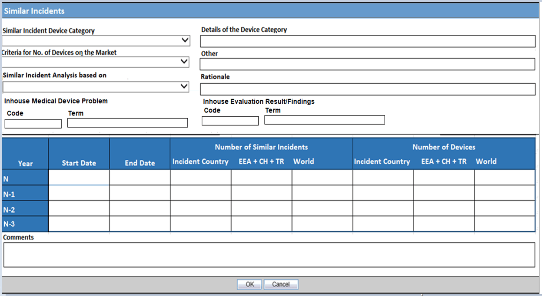
Task: Click Number of Devices EEA + CH + TR cell, row N-2
Action: (x=444, y=208)
